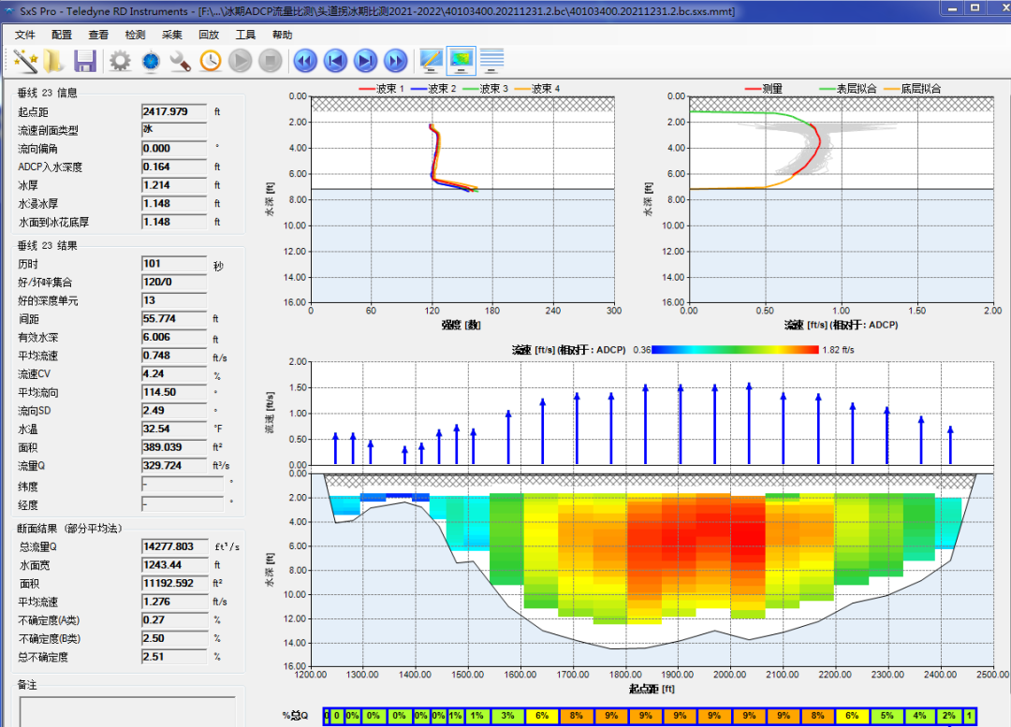Click the 起点距 value field
Viewport: 1011px width, 727px height.
(174, 111)
